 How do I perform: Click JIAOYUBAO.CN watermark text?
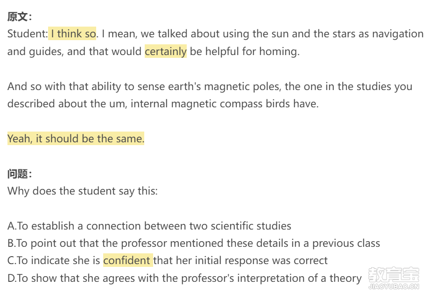click(x=394, y=286)
